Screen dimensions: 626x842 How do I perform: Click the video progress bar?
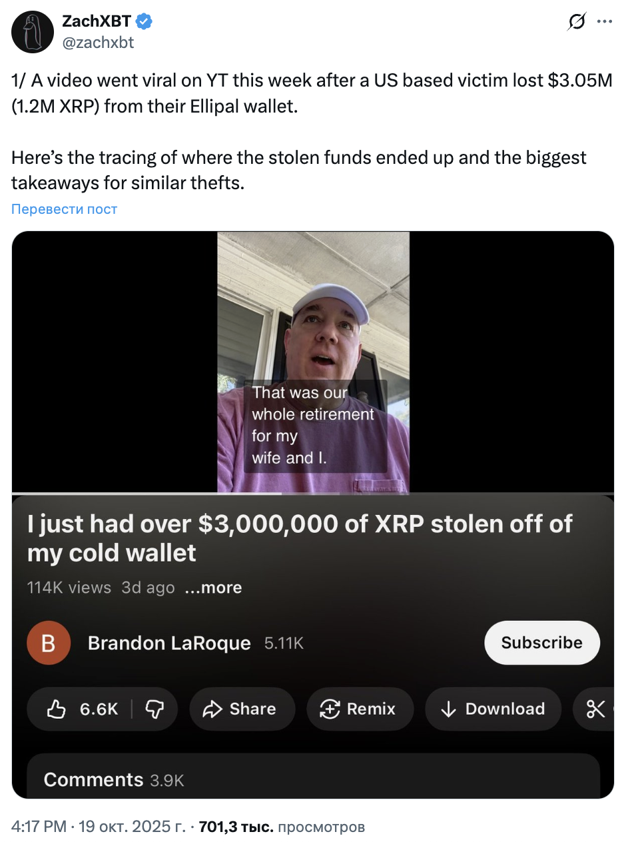[x=147, y=494]
